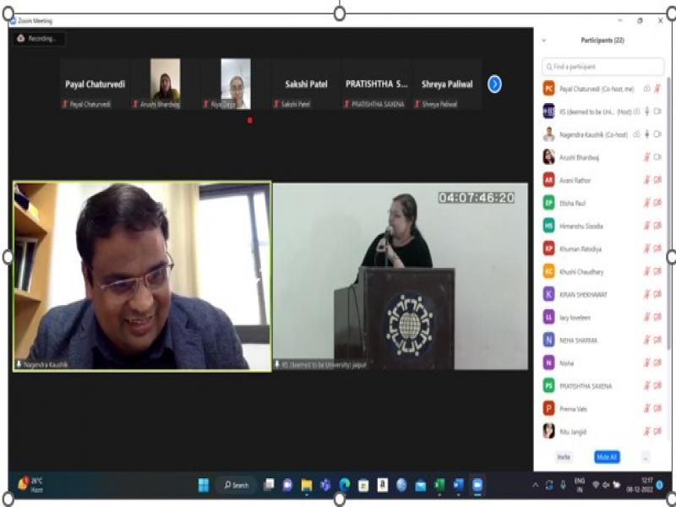Open the Windows Start menu
This screenshot has width=676, height=507.
tap(204, 485)
